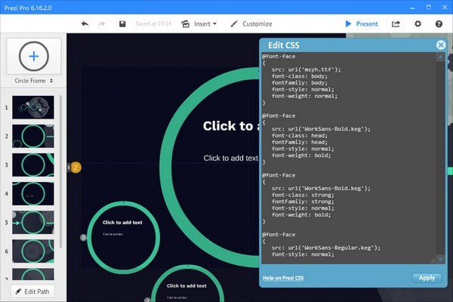The image size is (453, 302).
Task: Select path step 1 thumbnail
Action: pyautogui.click(x=33, y=107)
